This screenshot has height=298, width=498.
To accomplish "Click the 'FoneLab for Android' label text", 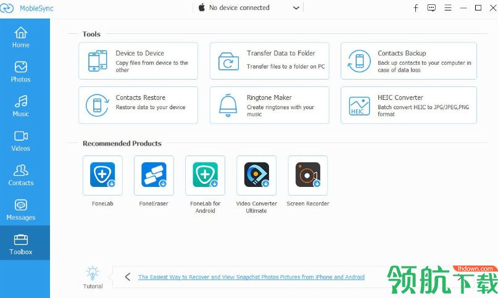I will (x=205, y=207).
